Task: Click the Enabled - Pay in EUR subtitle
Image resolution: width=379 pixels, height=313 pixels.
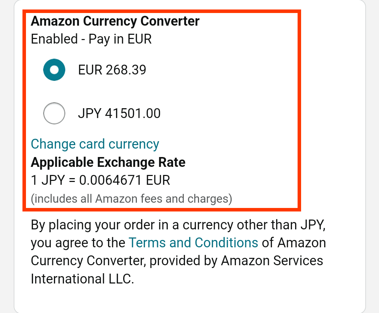Action: coord(91,39)
